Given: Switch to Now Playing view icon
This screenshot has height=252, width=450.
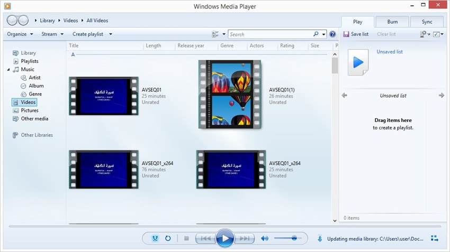Looking at the screenshot, I should tap(435, 238).
